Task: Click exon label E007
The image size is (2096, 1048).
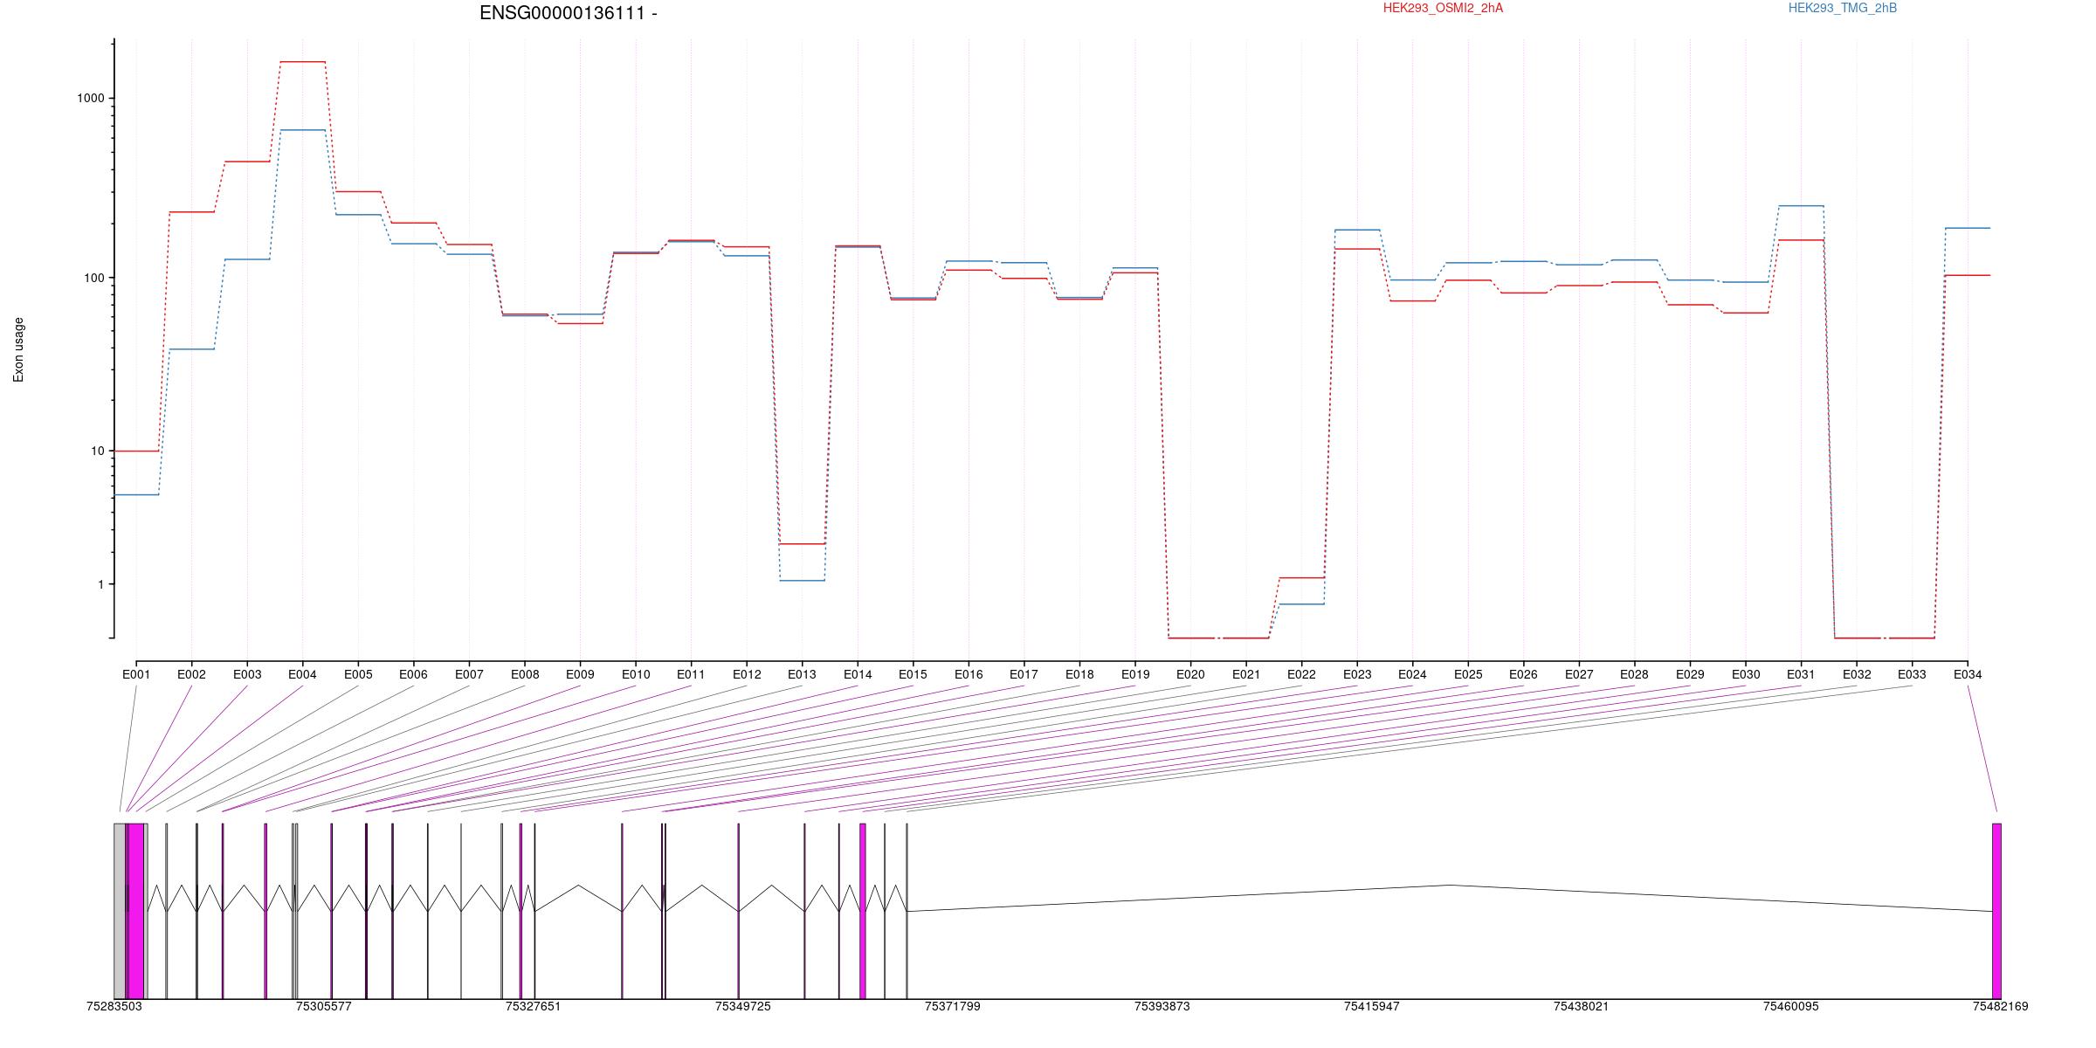Action: 469,674
